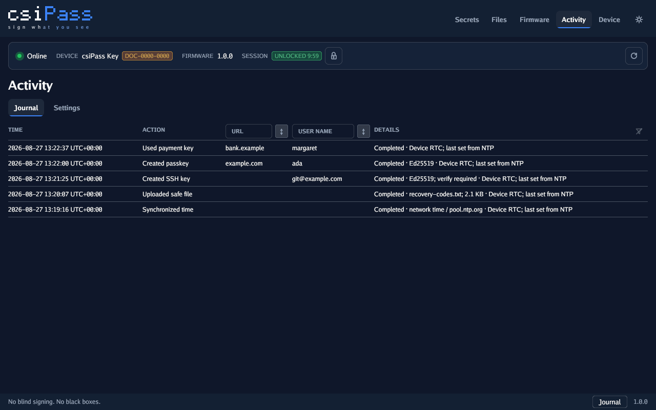This screenshot has width=656, height=410.
Task: Toggle the light/dark theme sun icon
Action: [x=639, y=19]
